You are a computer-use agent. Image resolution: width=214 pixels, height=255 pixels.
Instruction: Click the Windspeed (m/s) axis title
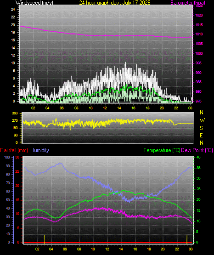tap(34, 3)
